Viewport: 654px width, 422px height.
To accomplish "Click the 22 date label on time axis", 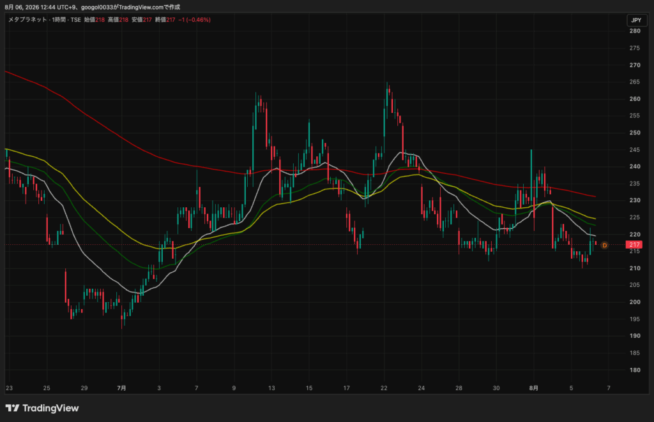I will [x=384, y=388].
